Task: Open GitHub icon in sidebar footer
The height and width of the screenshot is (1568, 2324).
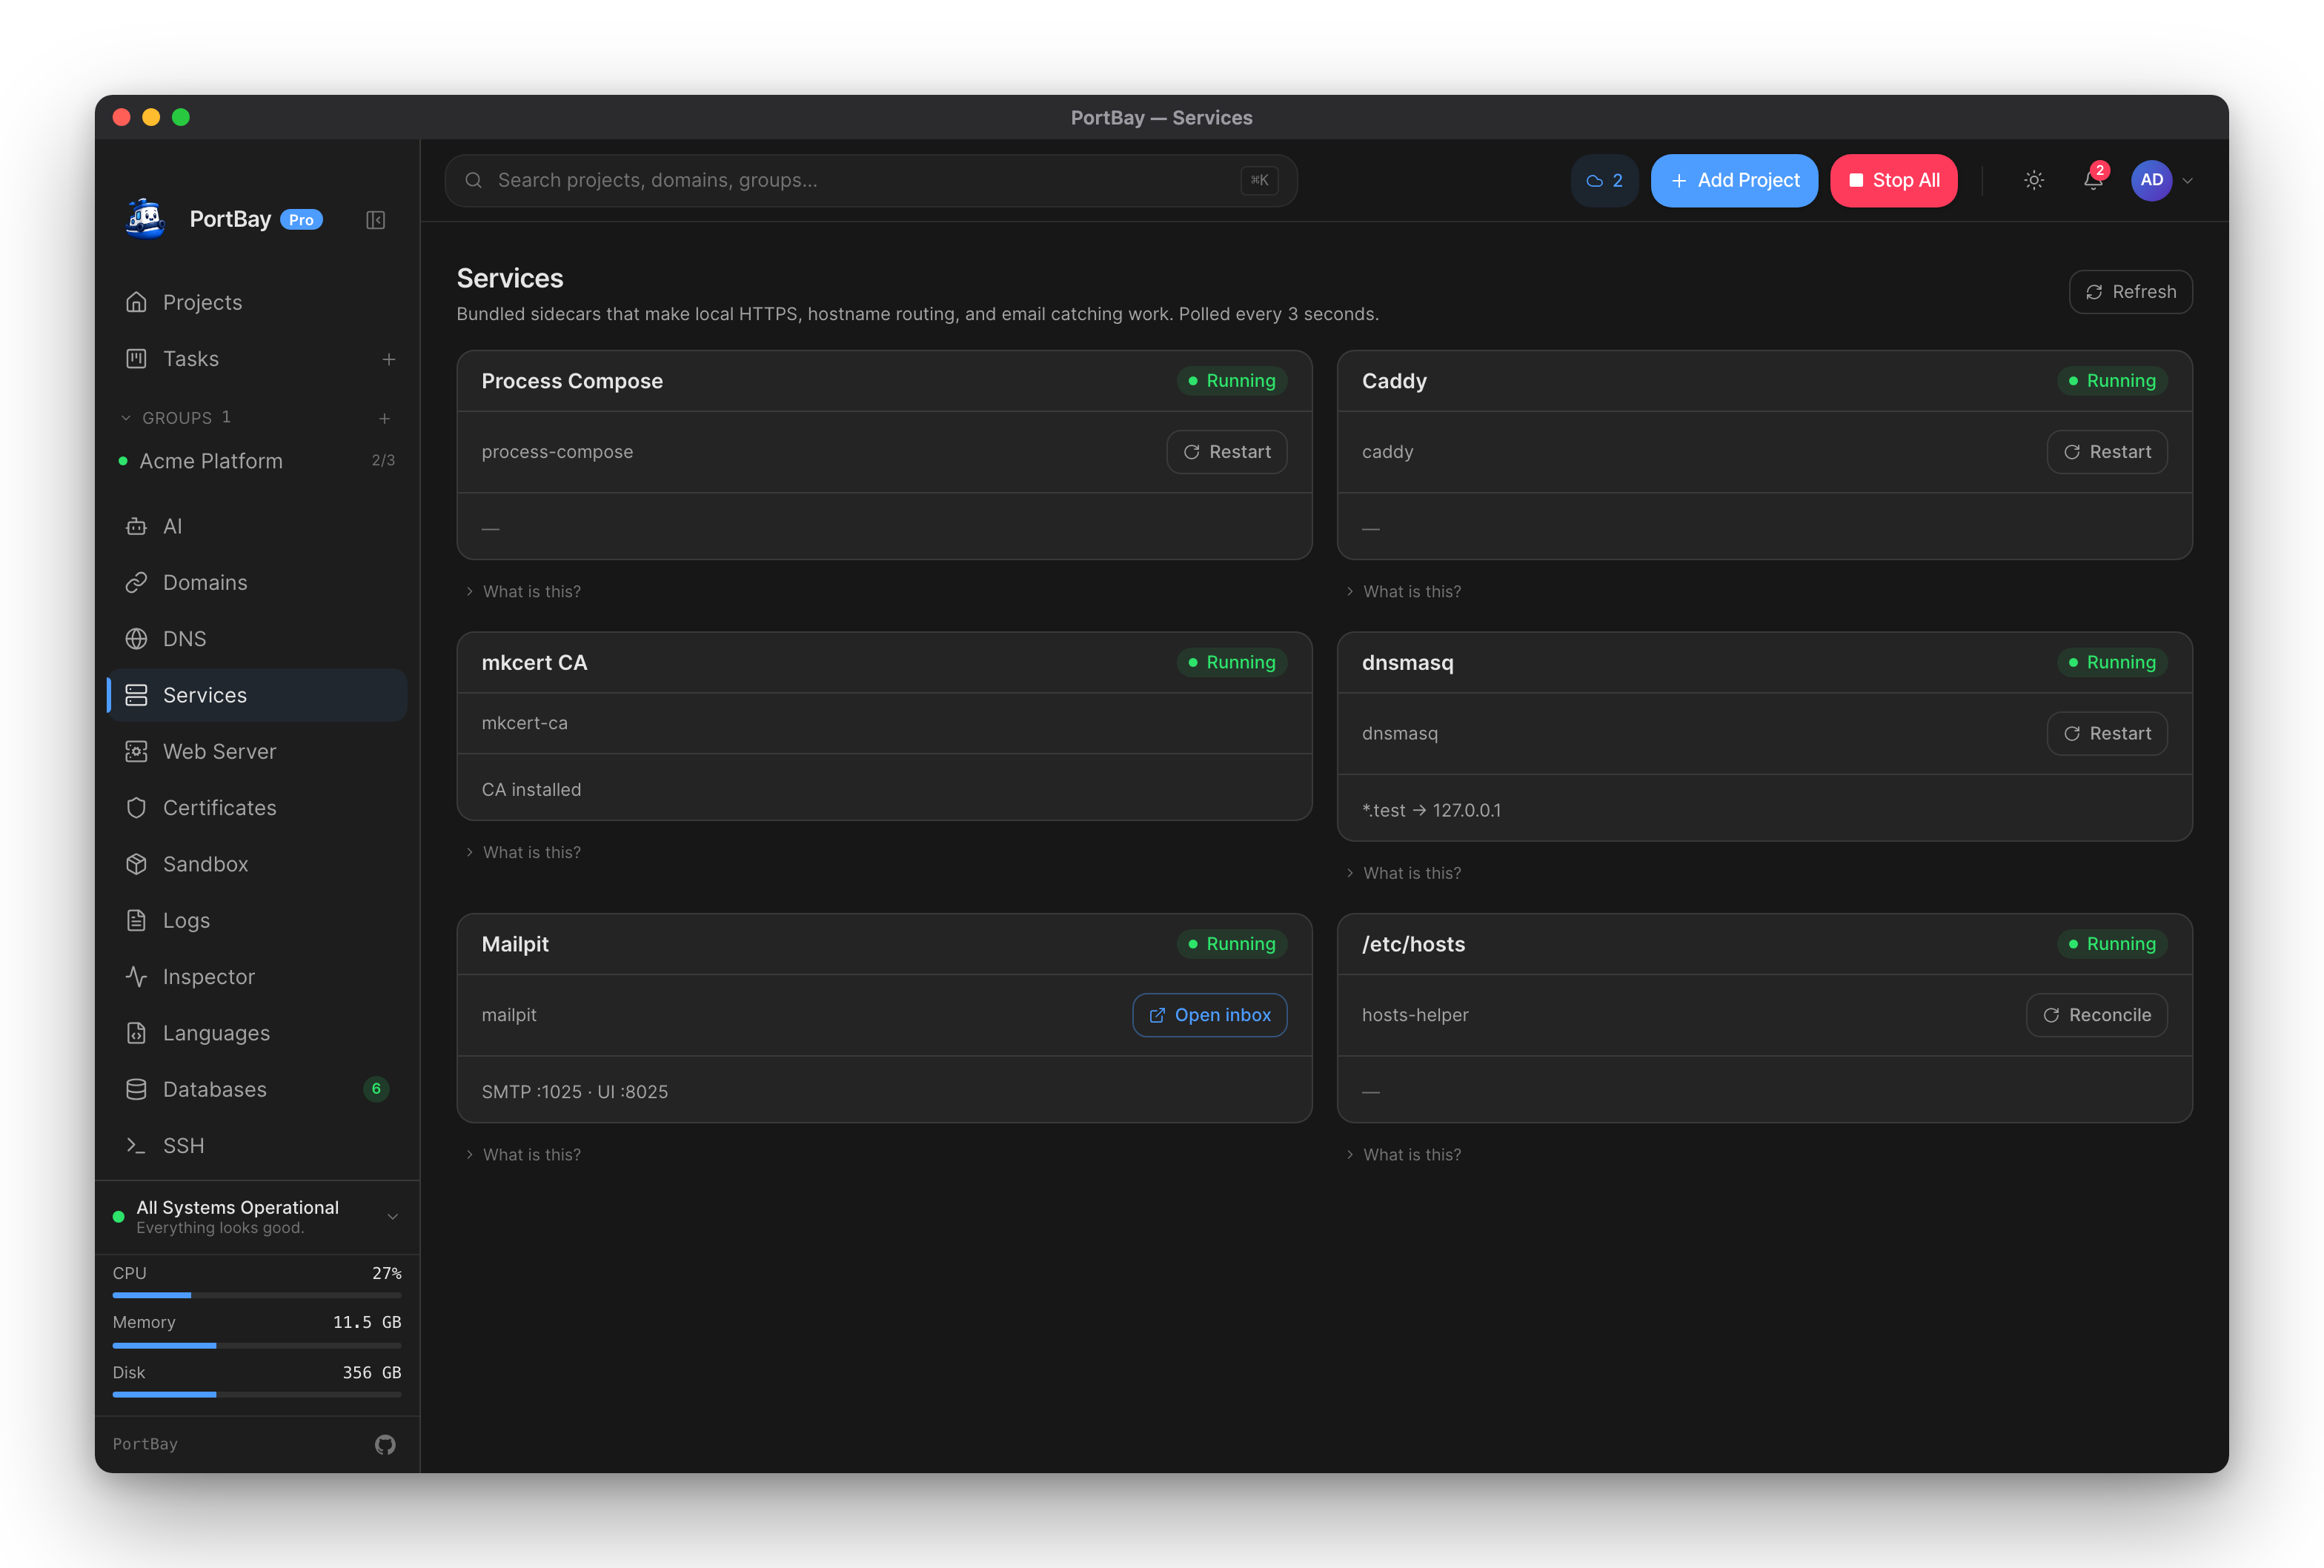Action: (385, 1444)
